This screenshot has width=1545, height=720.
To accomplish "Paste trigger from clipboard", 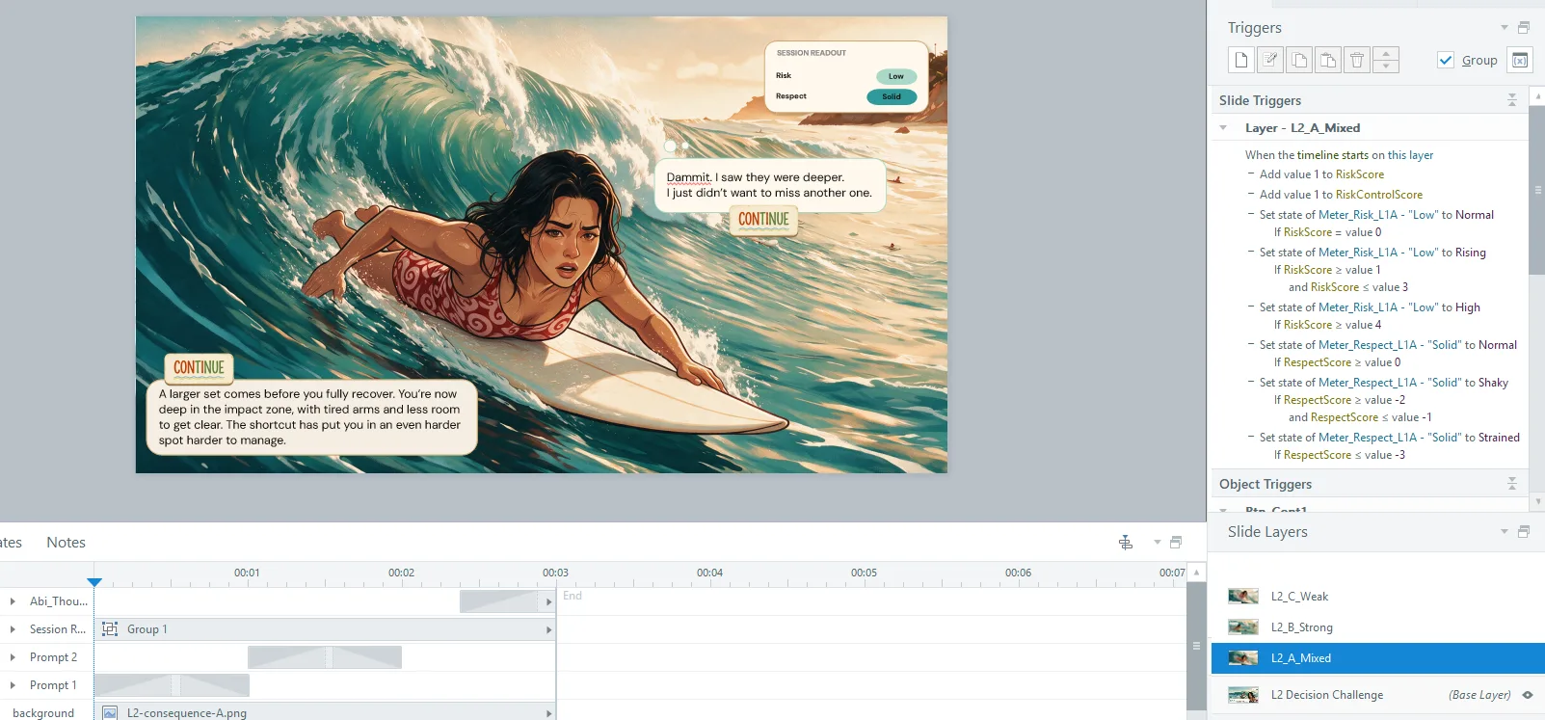I will [1328, 60].
